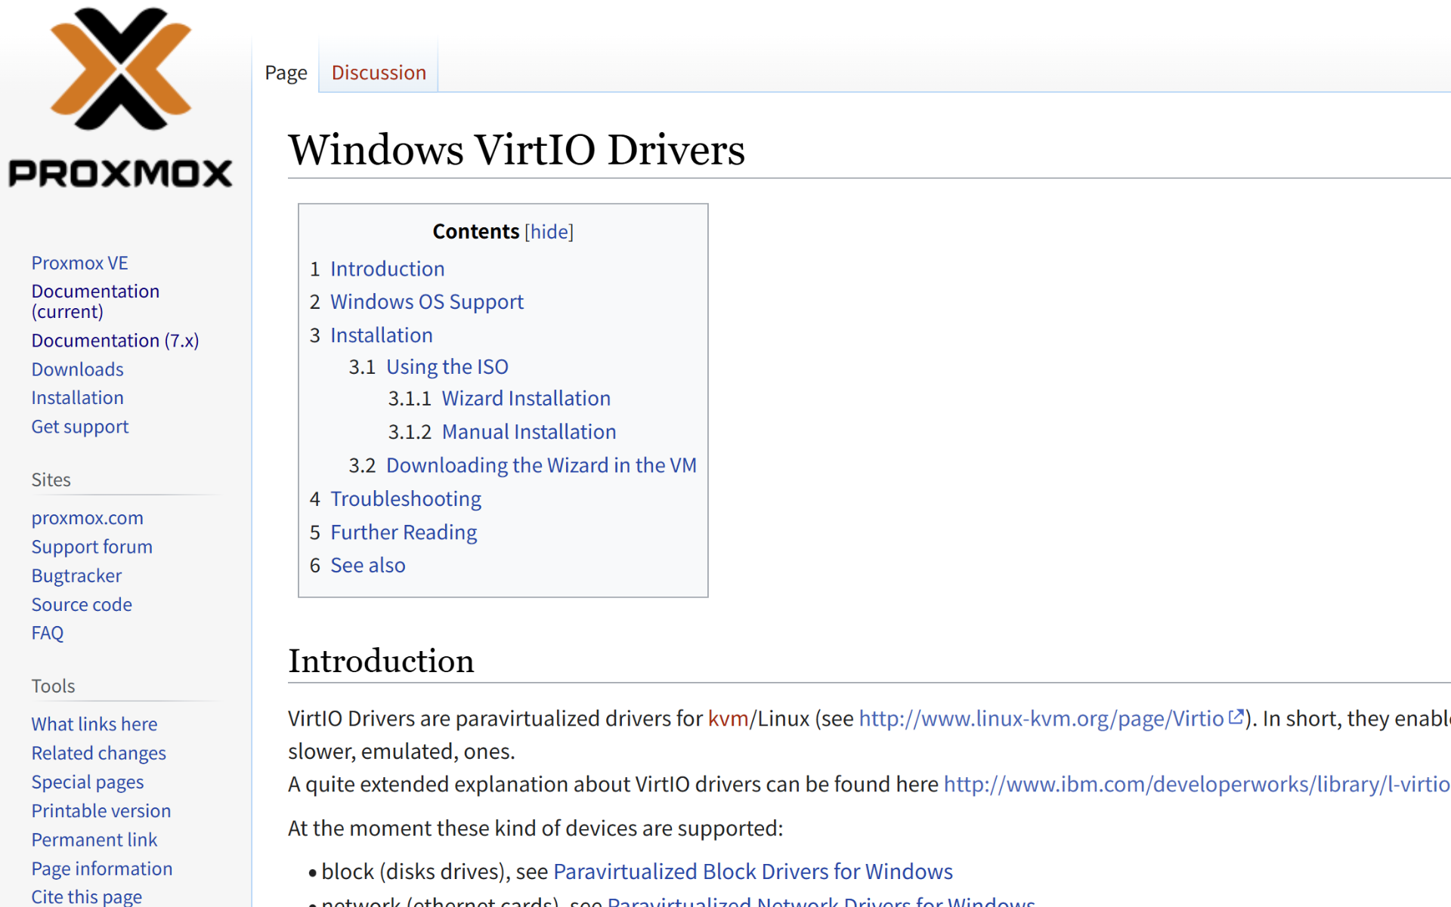Jump to Windows OS Support section
Screen dimensions: 1451x907
[x=426, y=302]
